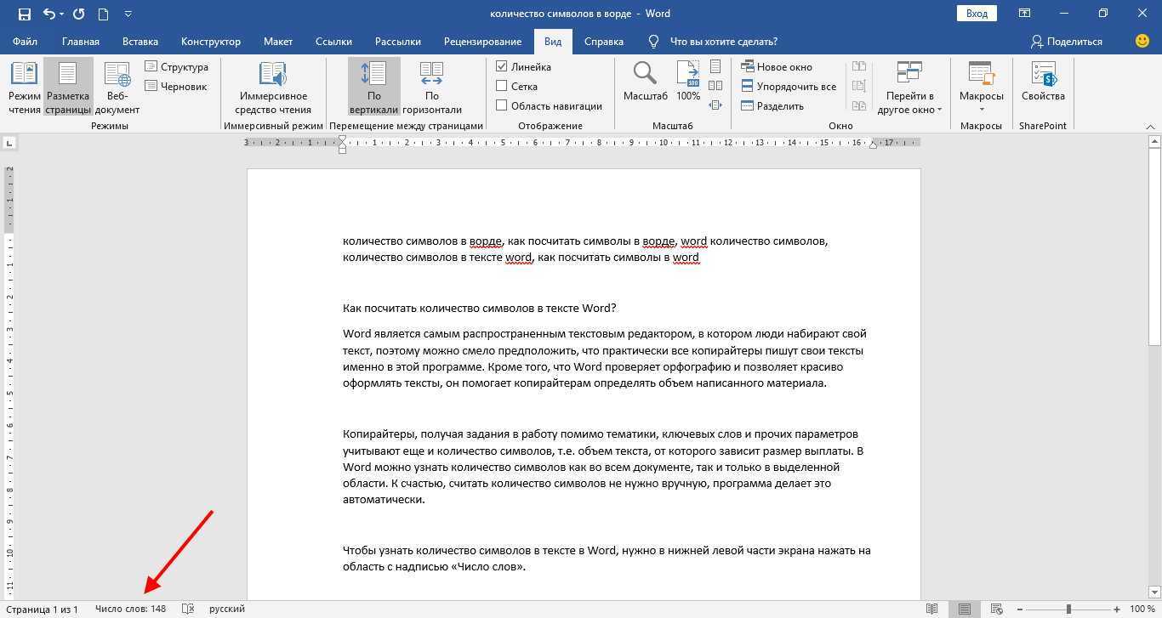Click the scrollbar down arrow
1162x618 pixels.
[x=1154, y=592]
